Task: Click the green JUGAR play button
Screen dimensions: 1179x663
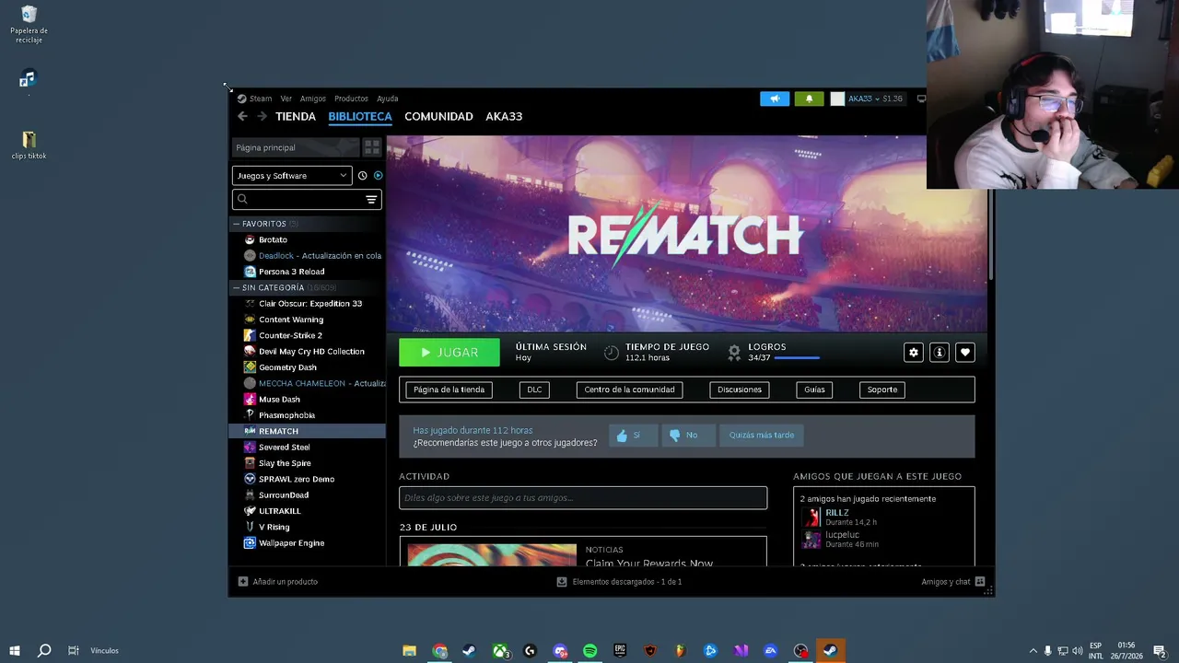Action: [x=449, y=352]
